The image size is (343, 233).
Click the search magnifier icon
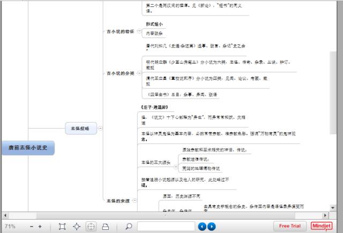[x=129, y=227]
